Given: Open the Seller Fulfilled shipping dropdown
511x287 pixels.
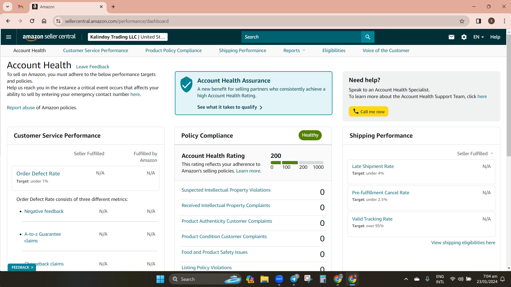Looking at the screenshot, I should coord(475,154).
